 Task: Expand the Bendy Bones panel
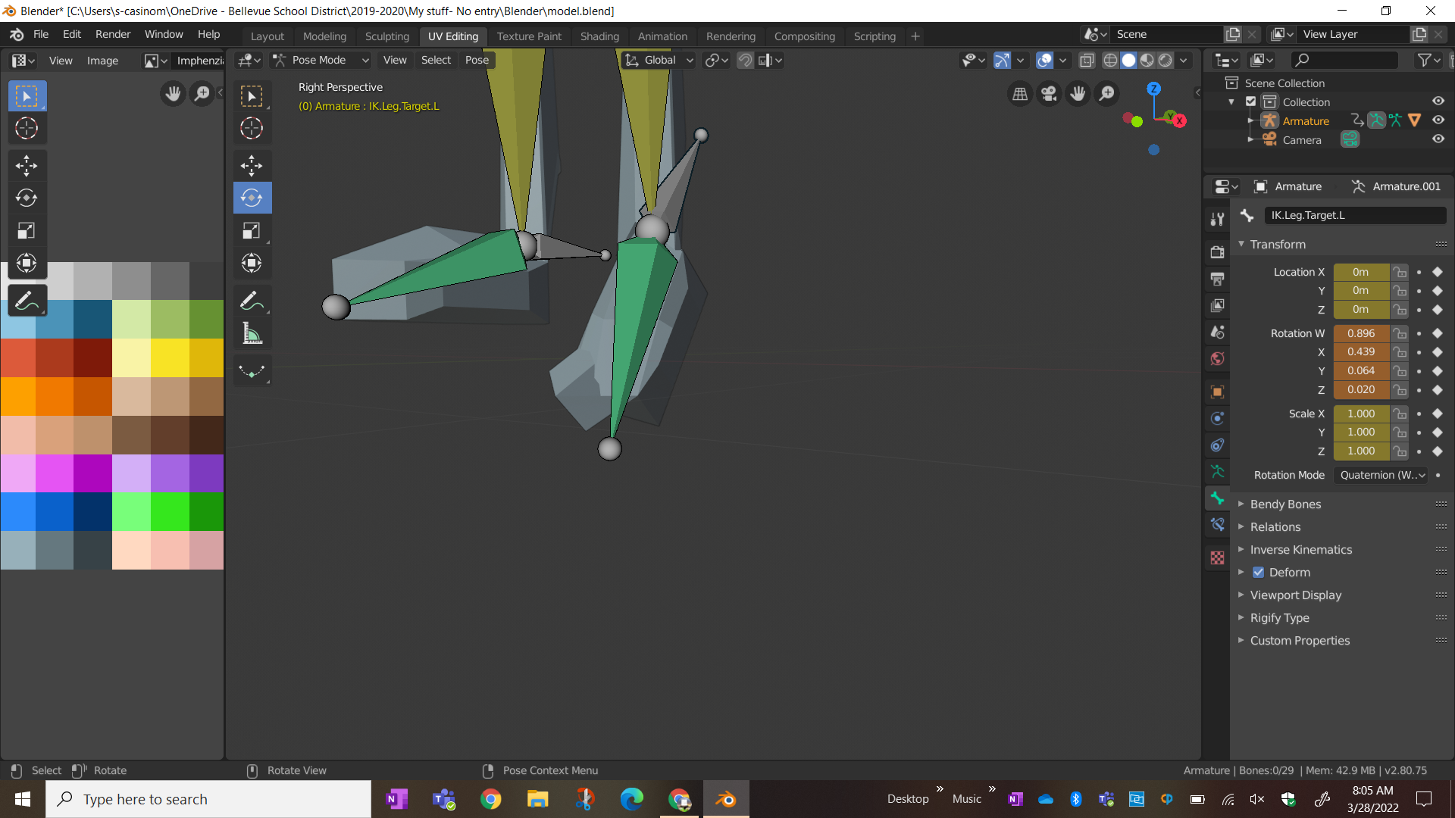click(1285, 504)
